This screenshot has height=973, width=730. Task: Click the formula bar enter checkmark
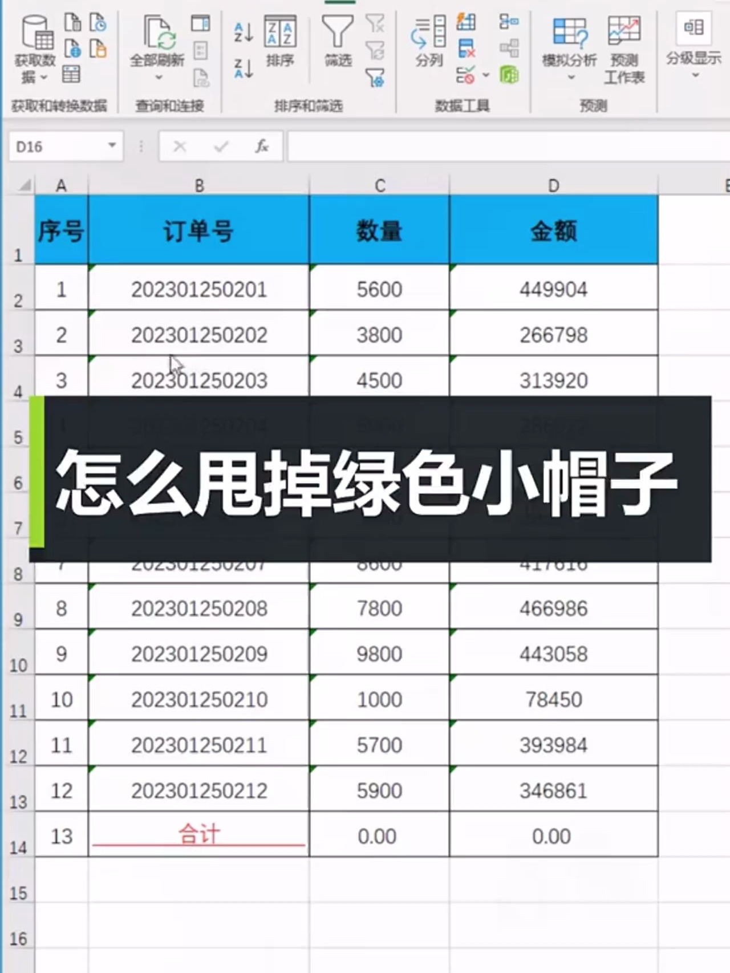pyautogui.click(x=221, y=147)
